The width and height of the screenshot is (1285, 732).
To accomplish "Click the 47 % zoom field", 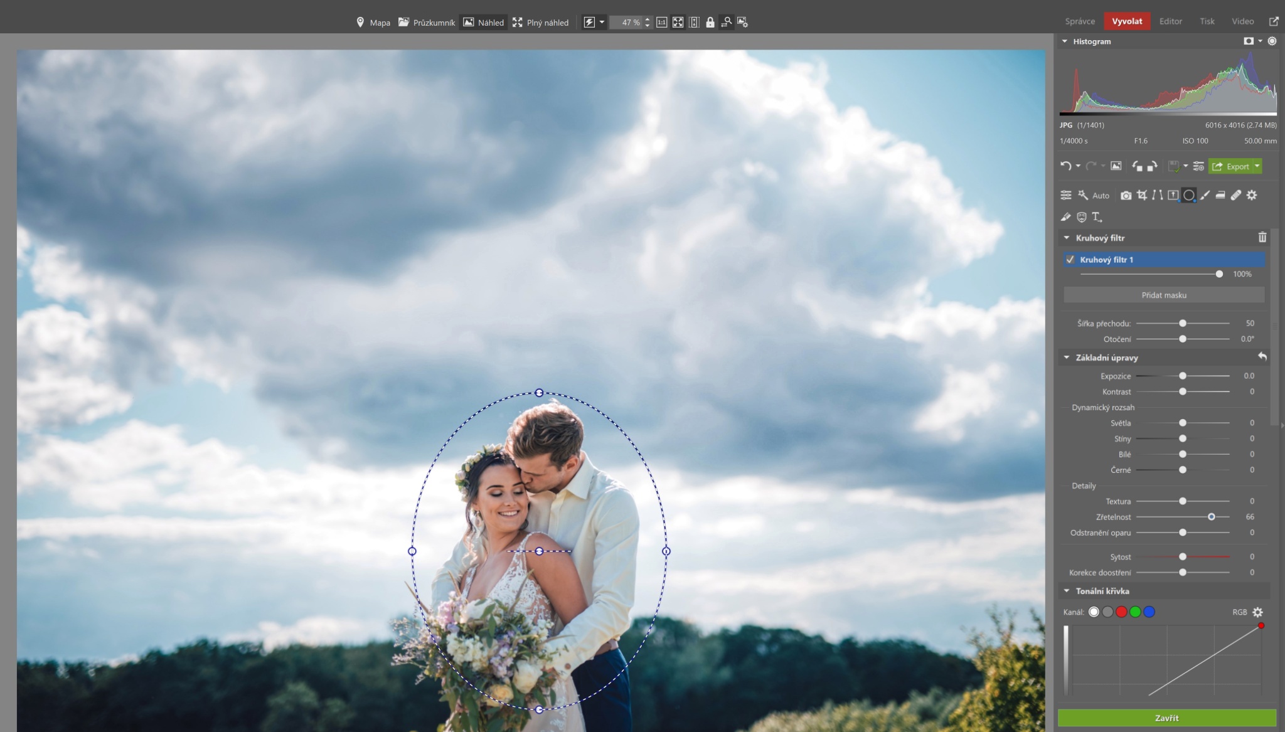I will 627,23.
